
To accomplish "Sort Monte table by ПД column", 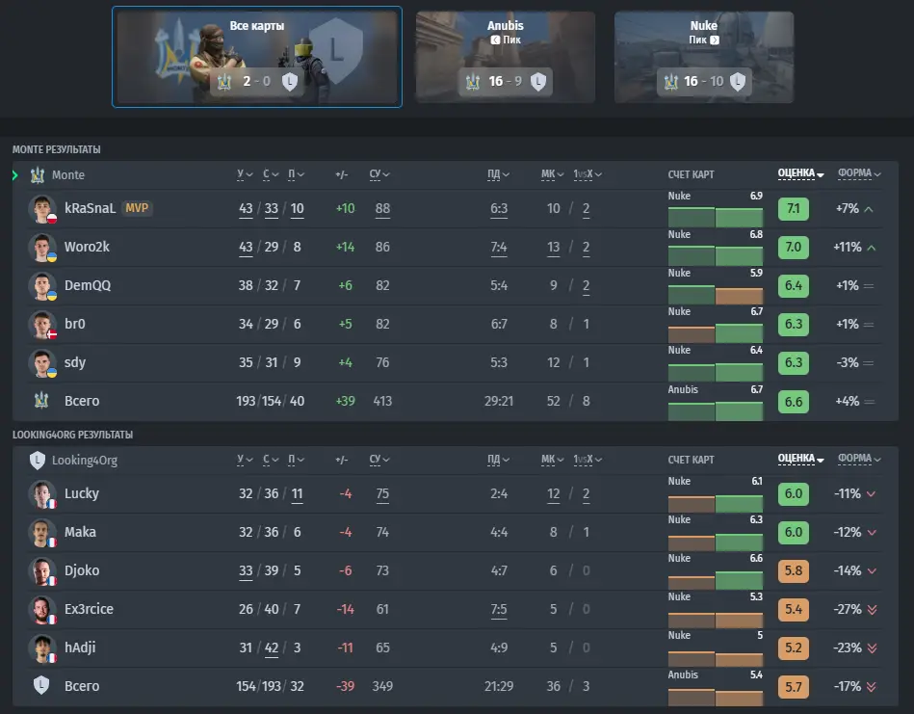I will pos(498,174).
